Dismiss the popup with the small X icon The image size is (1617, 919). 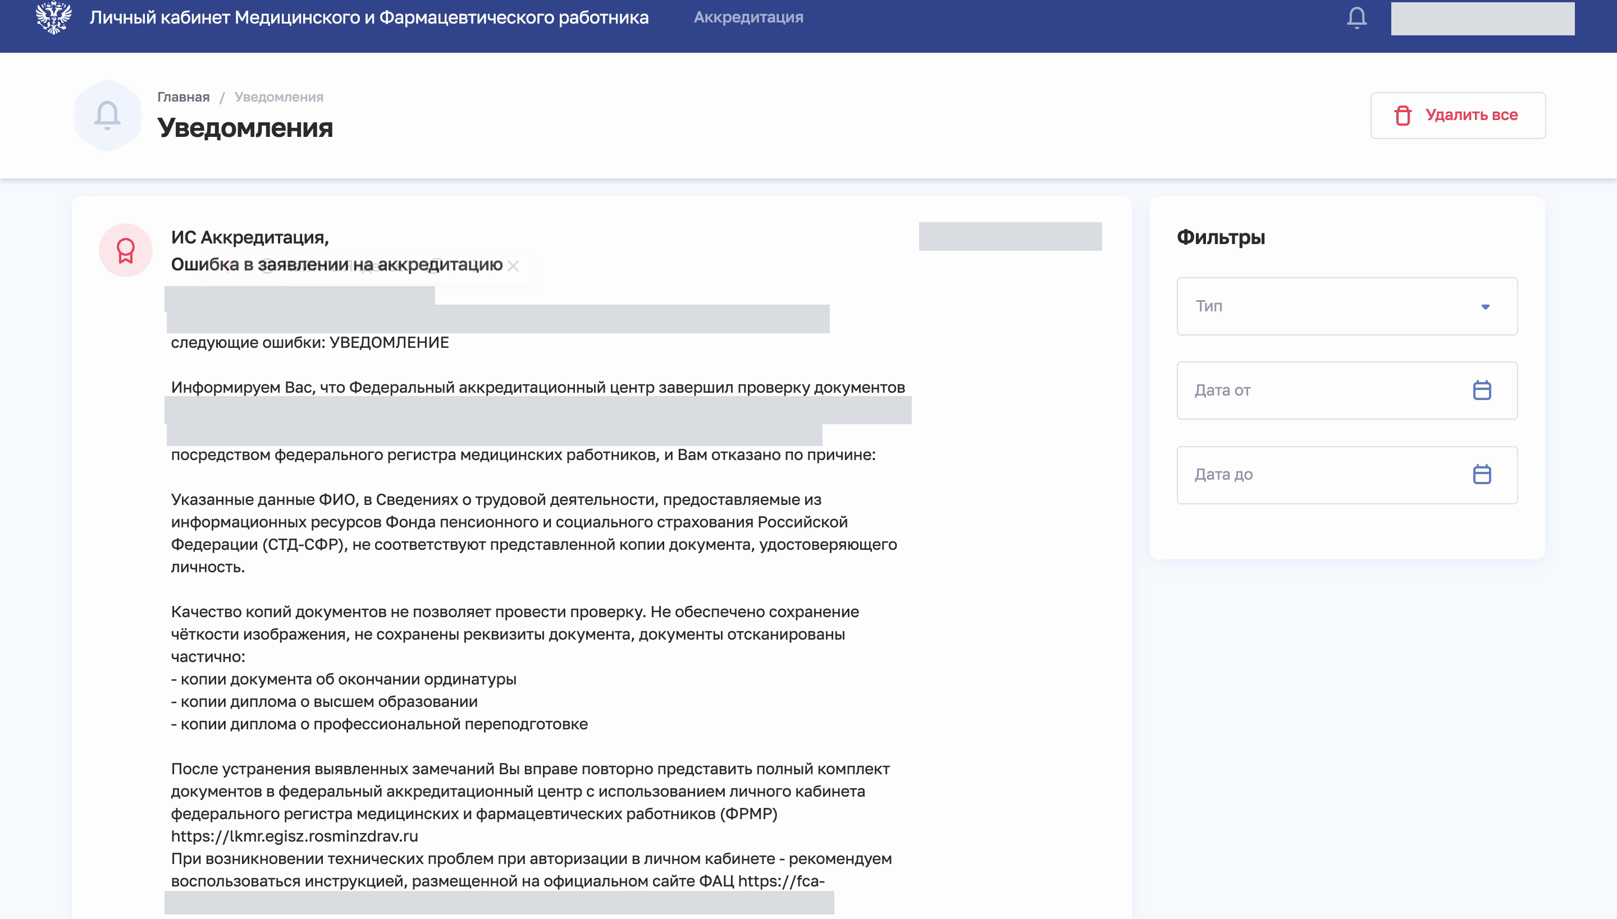coord(513,266)
